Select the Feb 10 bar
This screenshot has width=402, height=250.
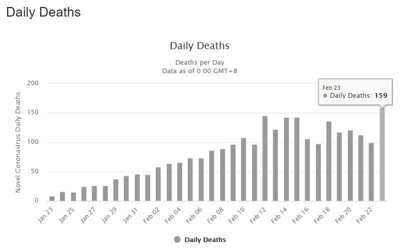point(244,169)
